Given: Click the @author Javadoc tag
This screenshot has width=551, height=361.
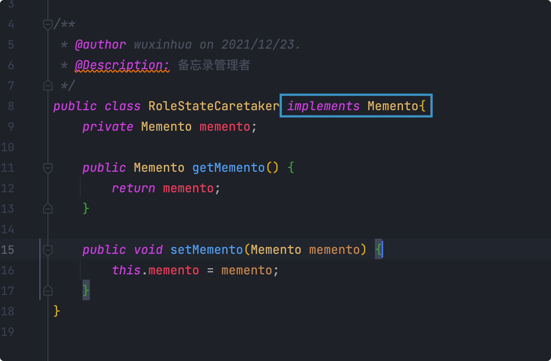Looking at the screenshot, I should coord(100,45).
